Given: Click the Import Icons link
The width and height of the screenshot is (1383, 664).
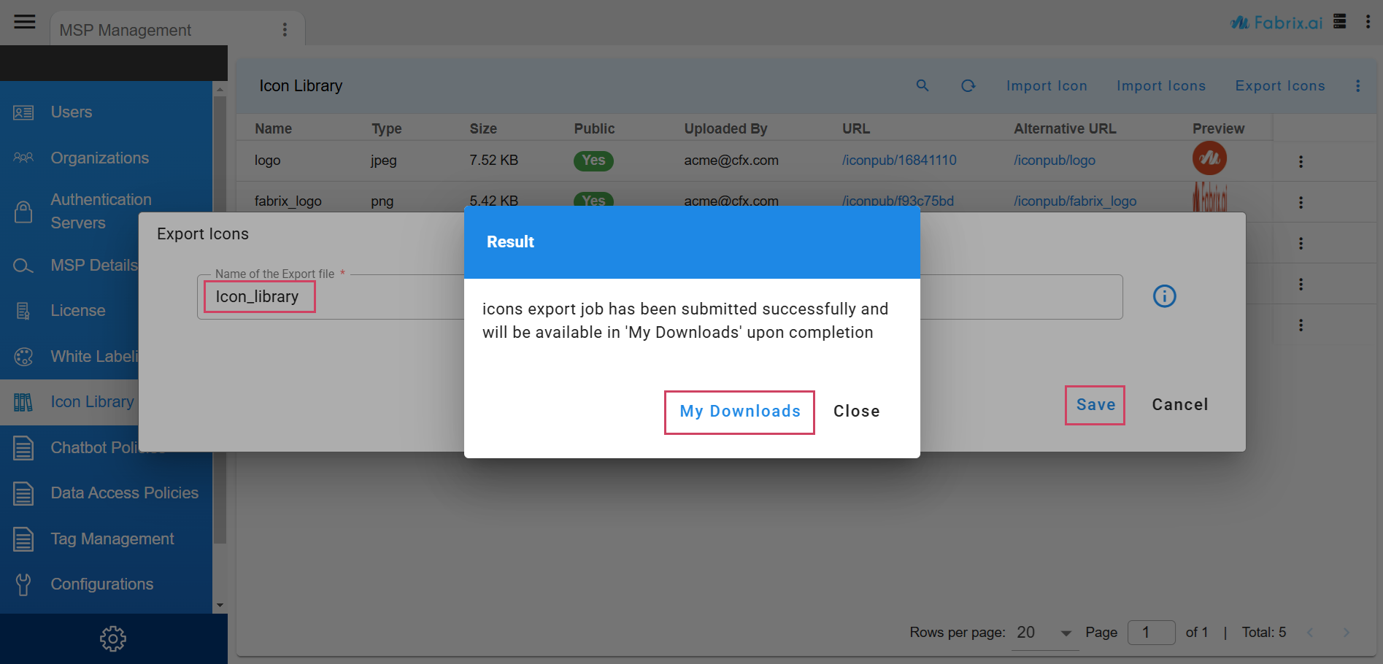Looking at the screenshot, I should point(1160,86).
